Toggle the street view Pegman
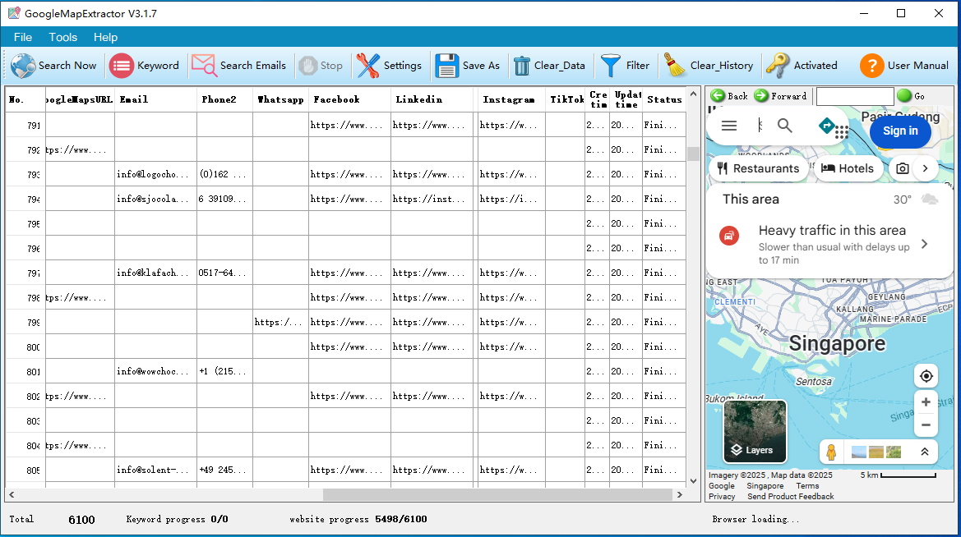Viewport: 961px width, 537px height. (833, 452)
